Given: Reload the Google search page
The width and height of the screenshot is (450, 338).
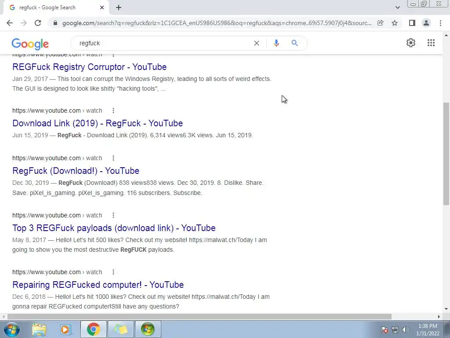Looking at the screenshot, I should pos(38,23).
